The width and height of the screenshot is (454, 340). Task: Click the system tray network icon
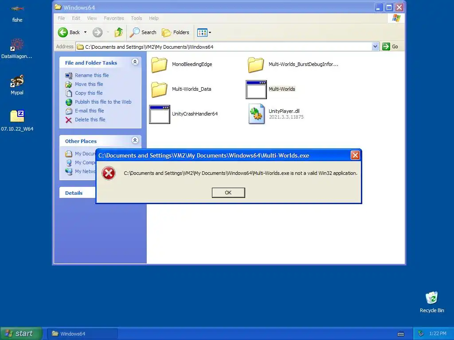[421, 334]
